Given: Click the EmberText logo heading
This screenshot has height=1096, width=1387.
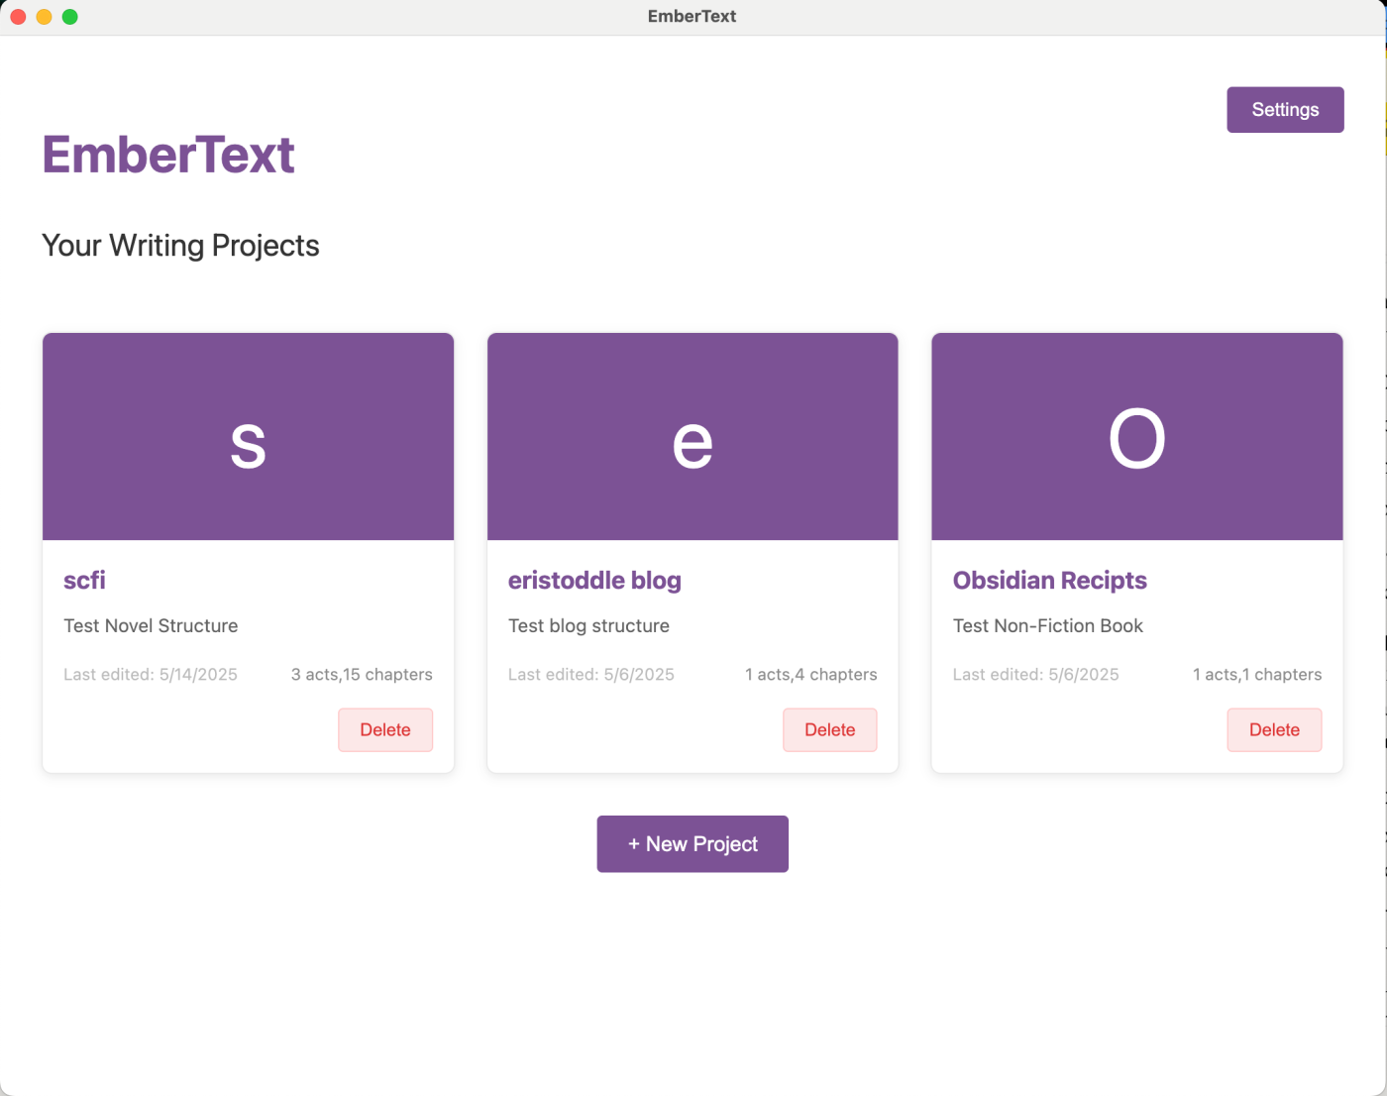Looking at the screenshot, I should (167, 155).
